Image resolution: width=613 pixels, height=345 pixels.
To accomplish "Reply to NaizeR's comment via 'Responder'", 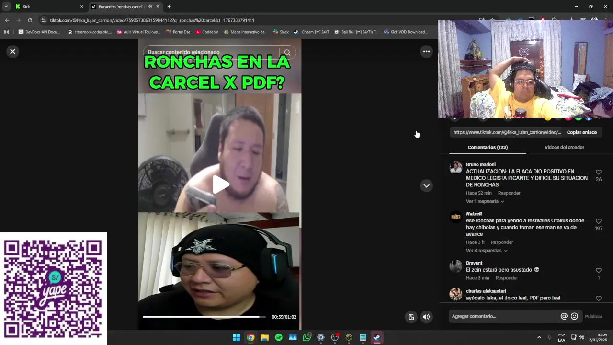I will [502, 242].
